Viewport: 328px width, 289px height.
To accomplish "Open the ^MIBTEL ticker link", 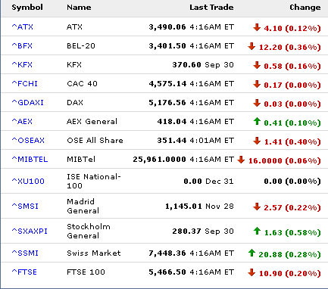I will 30,159.
